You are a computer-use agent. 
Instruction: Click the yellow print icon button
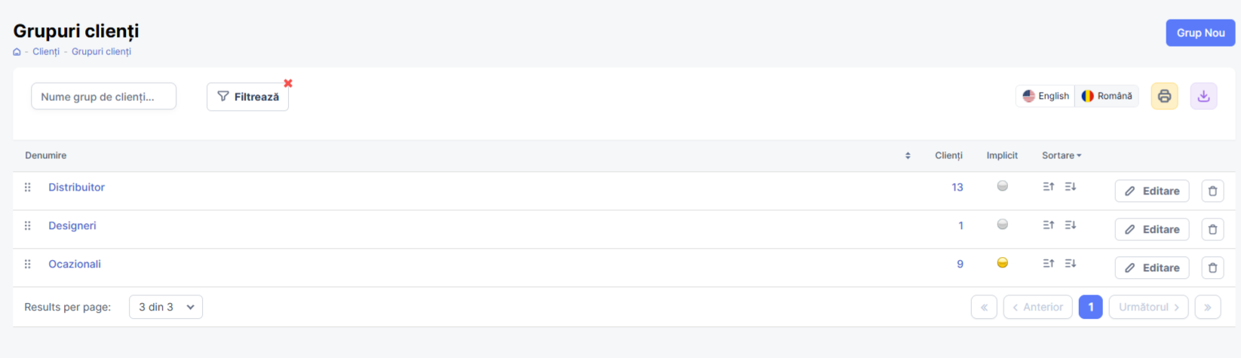1164,96
